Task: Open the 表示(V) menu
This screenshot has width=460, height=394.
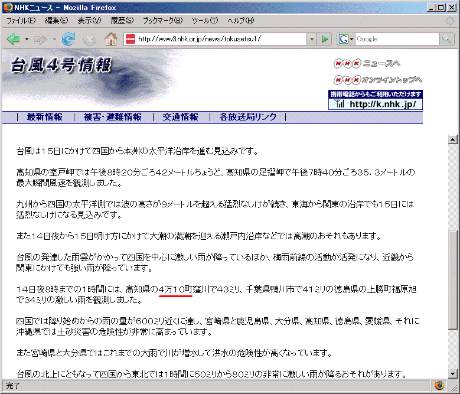Action: click(89, 21)
